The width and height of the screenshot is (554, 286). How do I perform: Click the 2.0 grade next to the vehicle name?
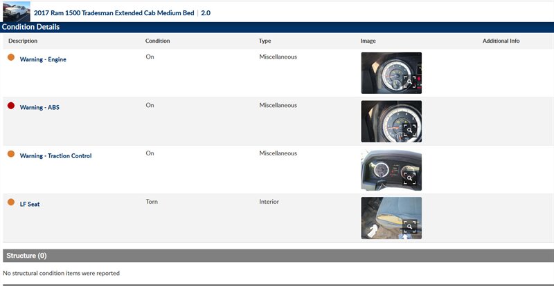(x=206, y=13)
